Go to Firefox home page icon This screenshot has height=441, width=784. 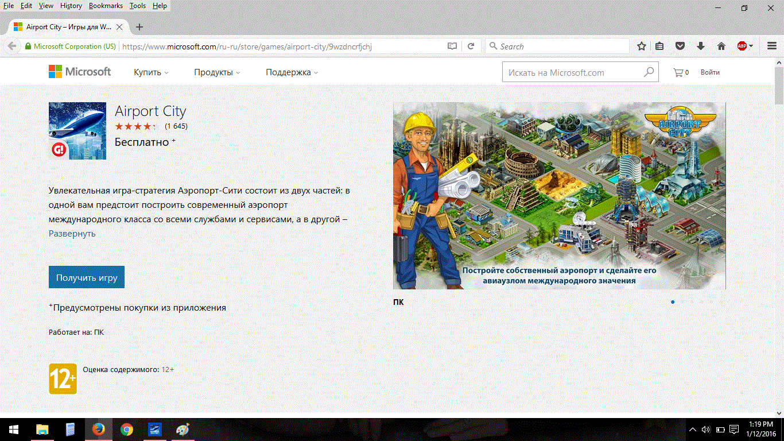coord(721,47)
